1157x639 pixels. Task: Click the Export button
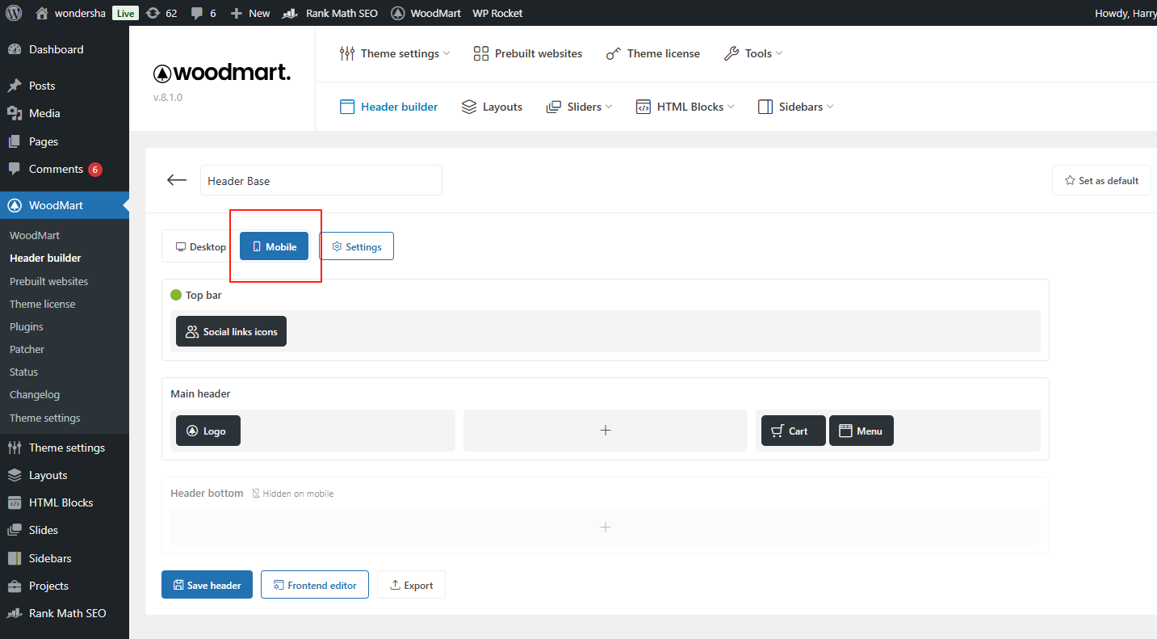pos(411,585)
